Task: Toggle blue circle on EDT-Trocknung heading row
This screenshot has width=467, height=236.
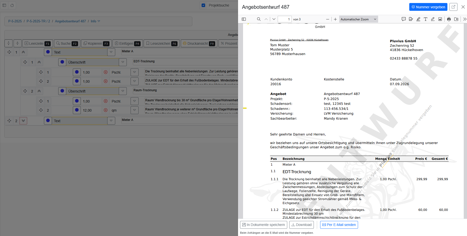Action: pyautogui.click(x=62, y=62)
